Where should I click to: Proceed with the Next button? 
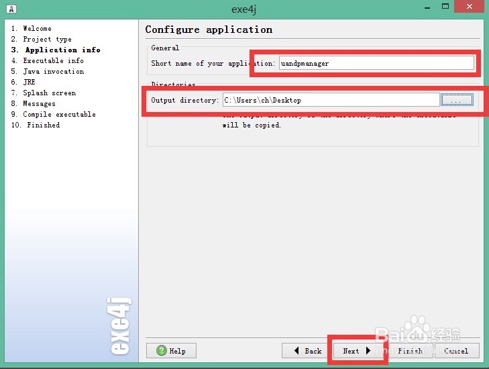pos(357,351)
